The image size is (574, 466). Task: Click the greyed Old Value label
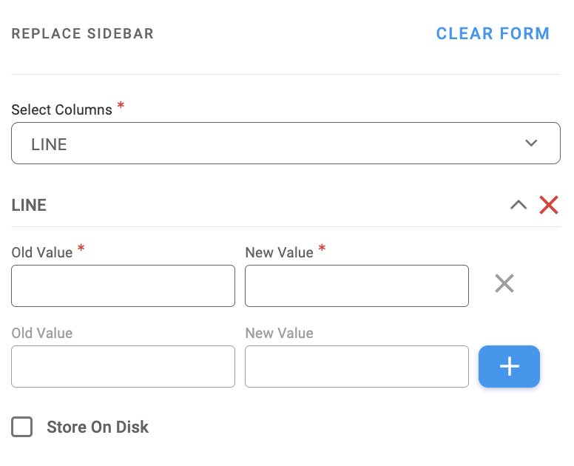point(42,333)
